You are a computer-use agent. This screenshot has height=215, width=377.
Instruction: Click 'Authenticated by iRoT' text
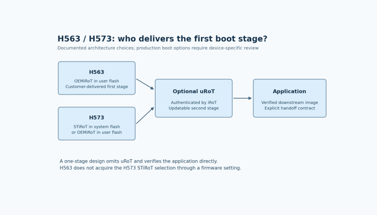click(193, 102)
